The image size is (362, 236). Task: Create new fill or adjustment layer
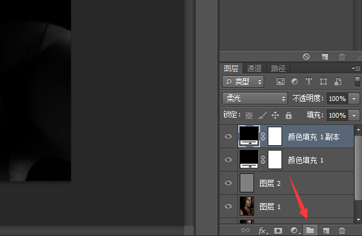(x=295, y=231)
